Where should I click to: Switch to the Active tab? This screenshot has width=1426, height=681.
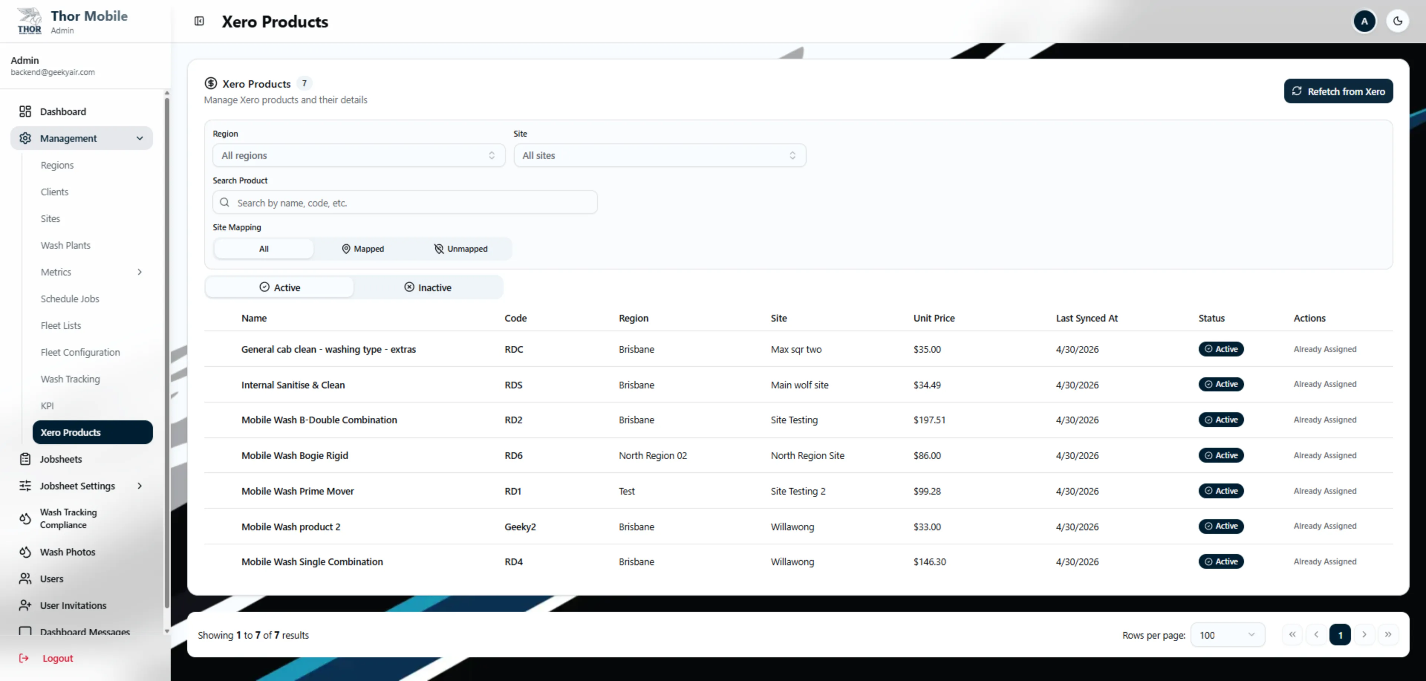click(x=280, y=287)
